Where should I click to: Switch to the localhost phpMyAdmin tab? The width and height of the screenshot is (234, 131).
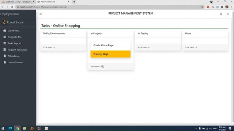(18, 2)
